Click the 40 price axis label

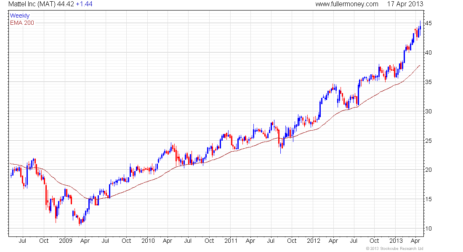tap(428, 52)
